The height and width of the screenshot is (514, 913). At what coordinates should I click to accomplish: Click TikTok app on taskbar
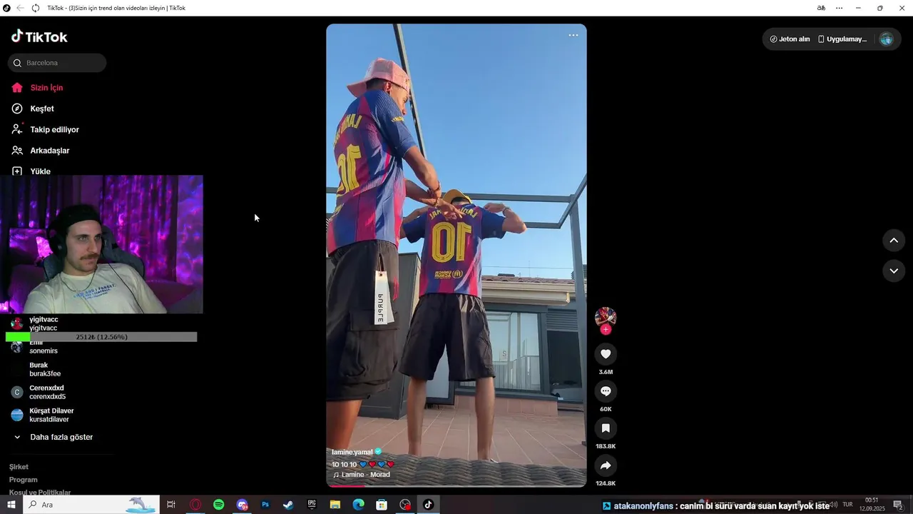(x=428, y=505)
